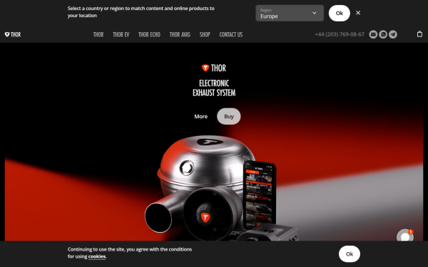Dismiss the region selection banner
Viewport: 428px width, 267px height.
click(358, 13)
